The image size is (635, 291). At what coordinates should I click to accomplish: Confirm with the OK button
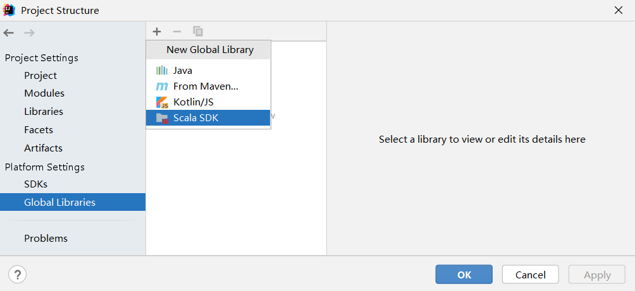pos(464,275)
